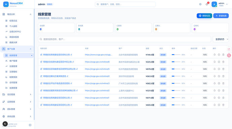
Task: Click the edit pencil next to 网络安全解决方案采购项目
Action: (x=68, y=76)
